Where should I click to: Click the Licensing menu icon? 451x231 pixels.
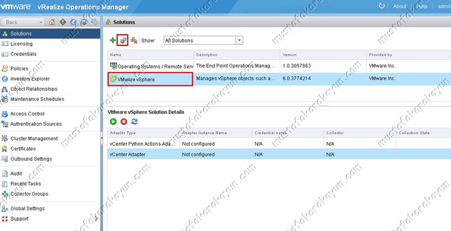(4, 44)
